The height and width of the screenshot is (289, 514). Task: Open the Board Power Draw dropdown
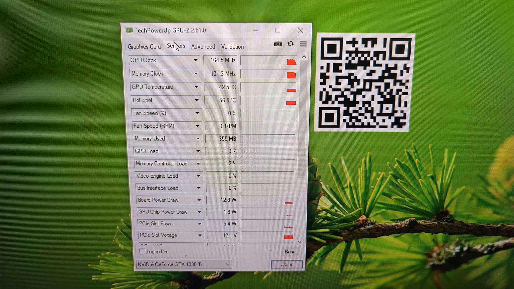click(x=199, y=200)
